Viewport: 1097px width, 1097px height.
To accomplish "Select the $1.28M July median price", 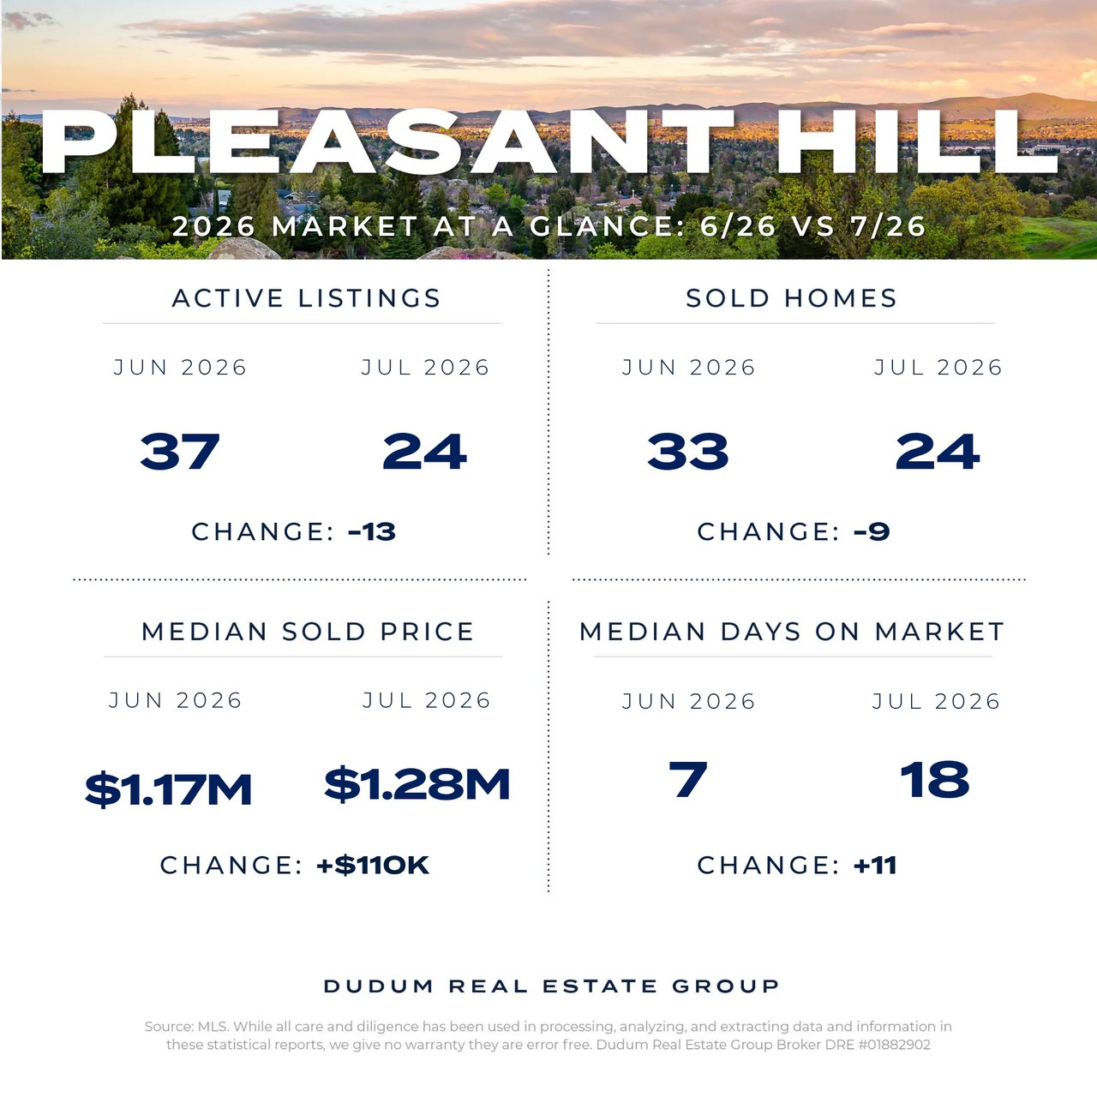I will (x=417, y=784).
